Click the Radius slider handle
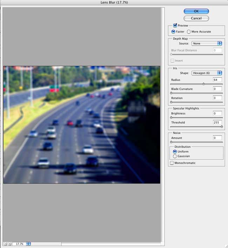This screenshot has width=228, height=248. 203,84
